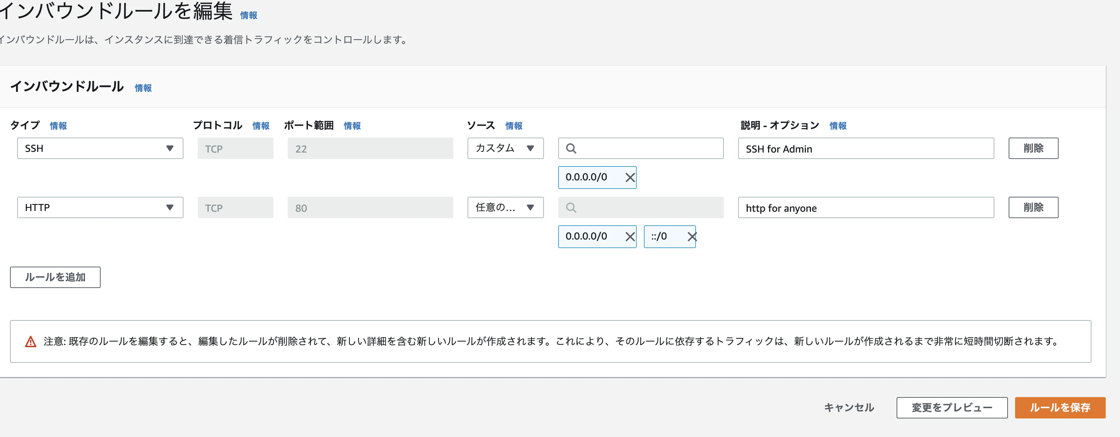Click the http for anyone description field
This screenshot has height=437, width=1120.
866,207
